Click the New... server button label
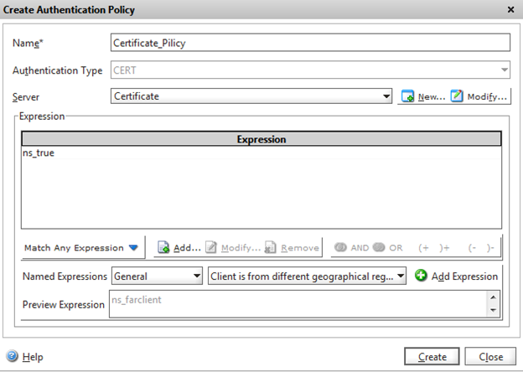Image resolution: width=523 pixels, height=372 pixels. (x=432, y=97)
